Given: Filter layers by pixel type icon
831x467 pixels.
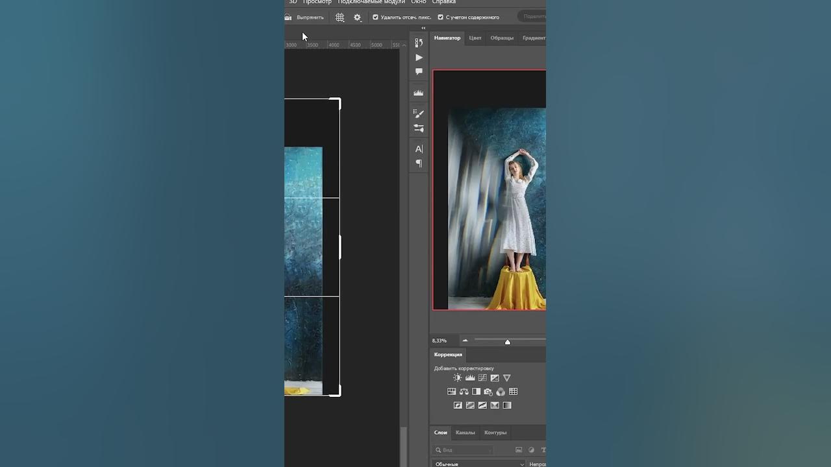Looking at the screenshot, I should click(519, 449).
